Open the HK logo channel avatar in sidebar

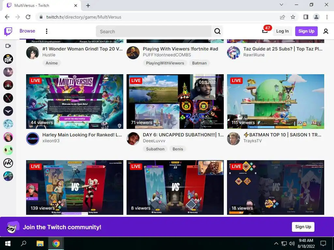8,163
